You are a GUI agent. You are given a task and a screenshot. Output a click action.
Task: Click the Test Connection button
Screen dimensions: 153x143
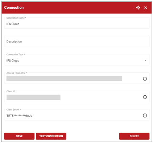pyautogui.click(x=51, y=136)
